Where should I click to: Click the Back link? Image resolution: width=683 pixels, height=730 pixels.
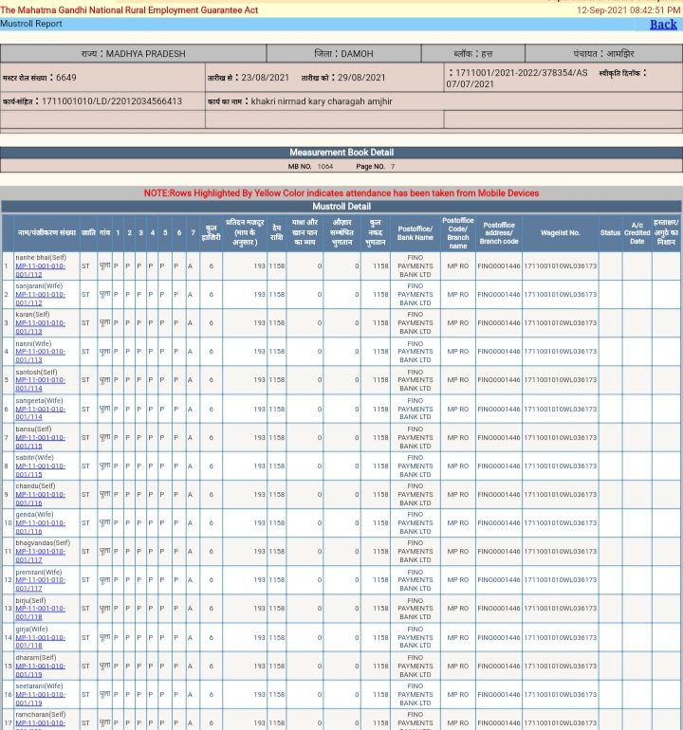pos(663,25)
